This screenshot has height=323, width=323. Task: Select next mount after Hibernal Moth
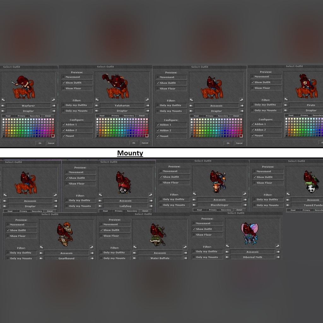click(x=278, y=257)
